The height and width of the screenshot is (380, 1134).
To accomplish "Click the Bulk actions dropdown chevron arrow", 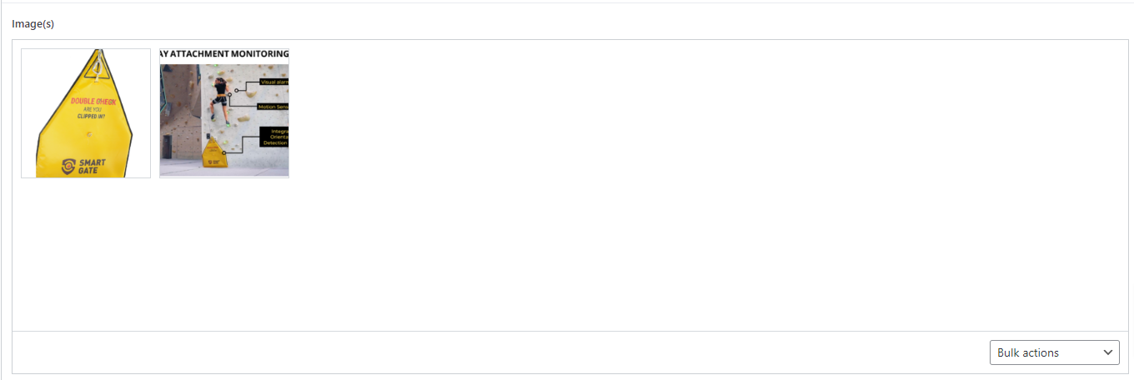I will click(1108, 352).
